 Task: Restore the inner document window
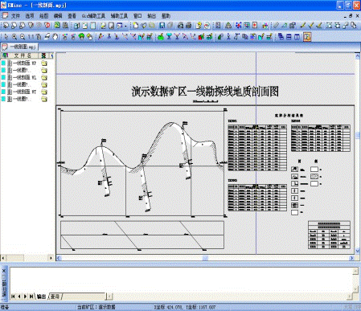coord(351,16)
